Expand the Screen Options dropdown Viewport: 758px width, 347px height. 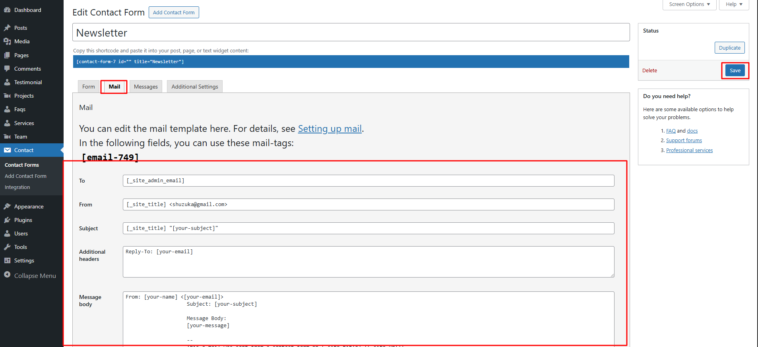click(x=689, y=4)
